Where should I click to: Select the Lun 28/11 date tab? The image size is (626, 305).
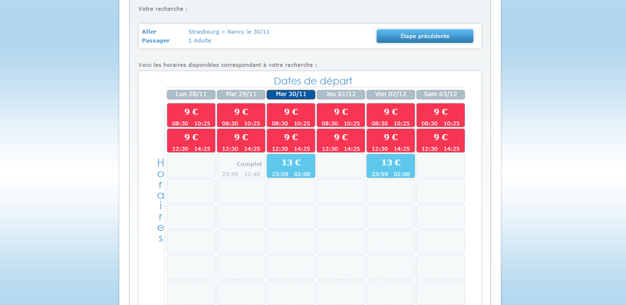(x=191, y=95)
